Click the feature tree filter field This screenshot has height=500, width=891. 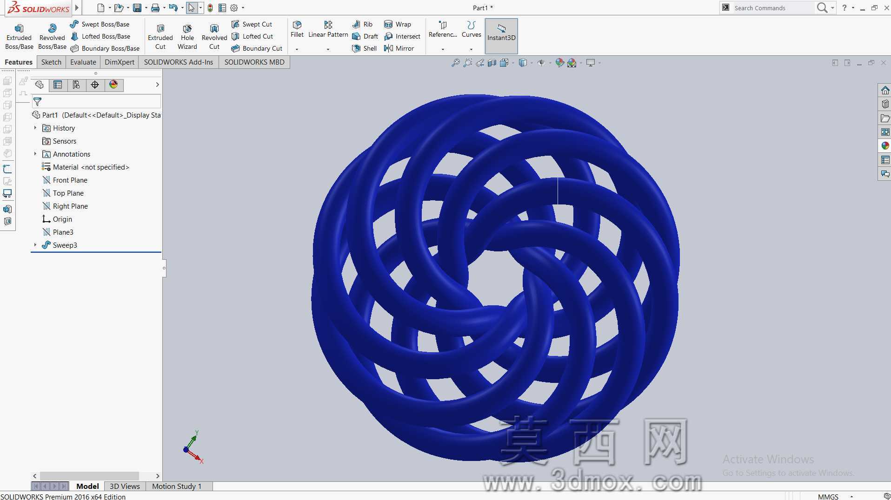(96, 101)
